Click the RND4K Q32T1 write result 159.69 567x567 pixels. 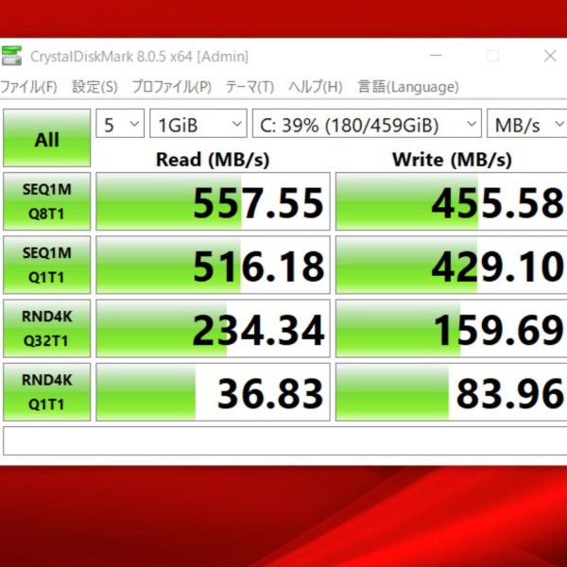452,328
